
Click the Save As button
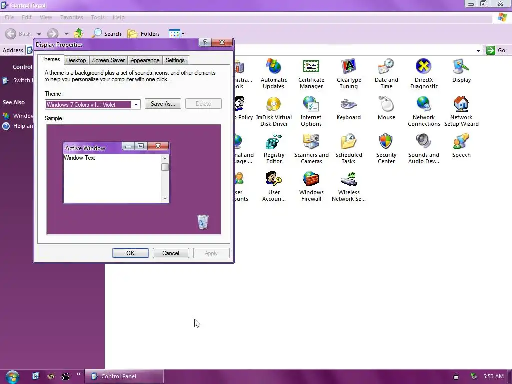click(x=163, y=104)
